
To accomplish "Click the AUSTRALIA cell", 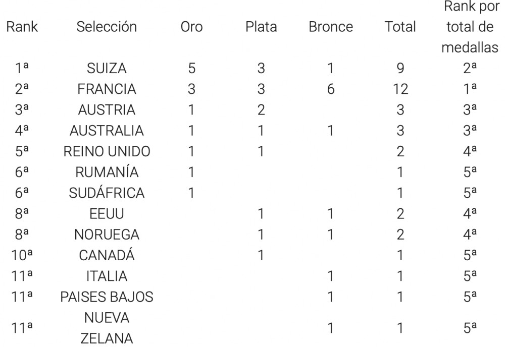I will pos(107,131).
